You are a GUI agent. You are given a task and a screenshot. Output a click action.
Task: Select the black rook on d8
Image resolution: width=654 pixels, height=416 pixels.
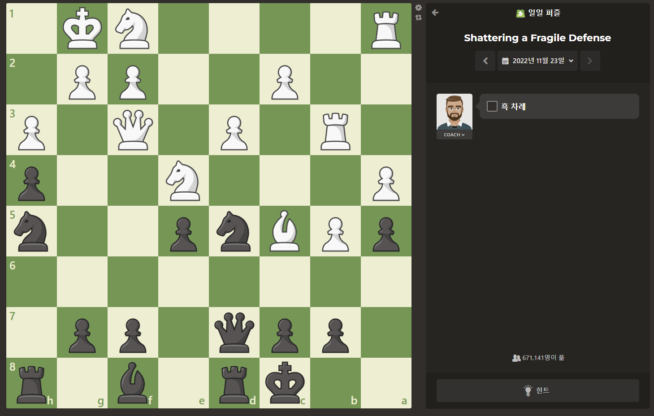coord(234,384)
